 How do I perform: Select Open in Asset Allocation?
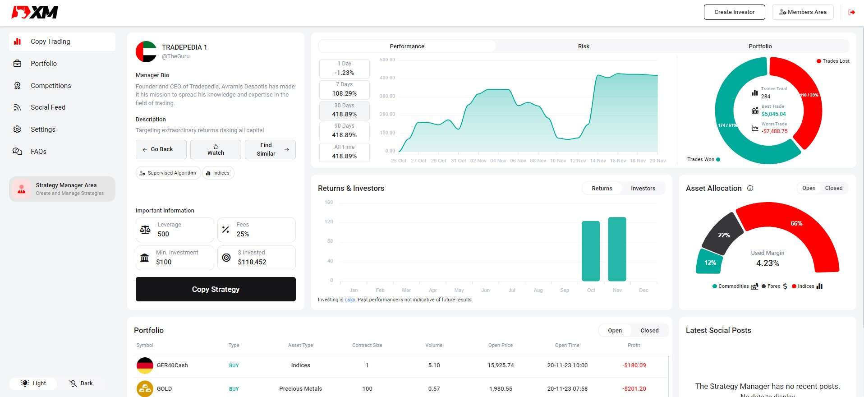809,188
